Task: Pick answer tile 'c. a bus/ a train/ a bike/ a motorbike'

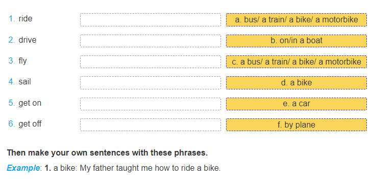Action: click(x=296, y=62)
